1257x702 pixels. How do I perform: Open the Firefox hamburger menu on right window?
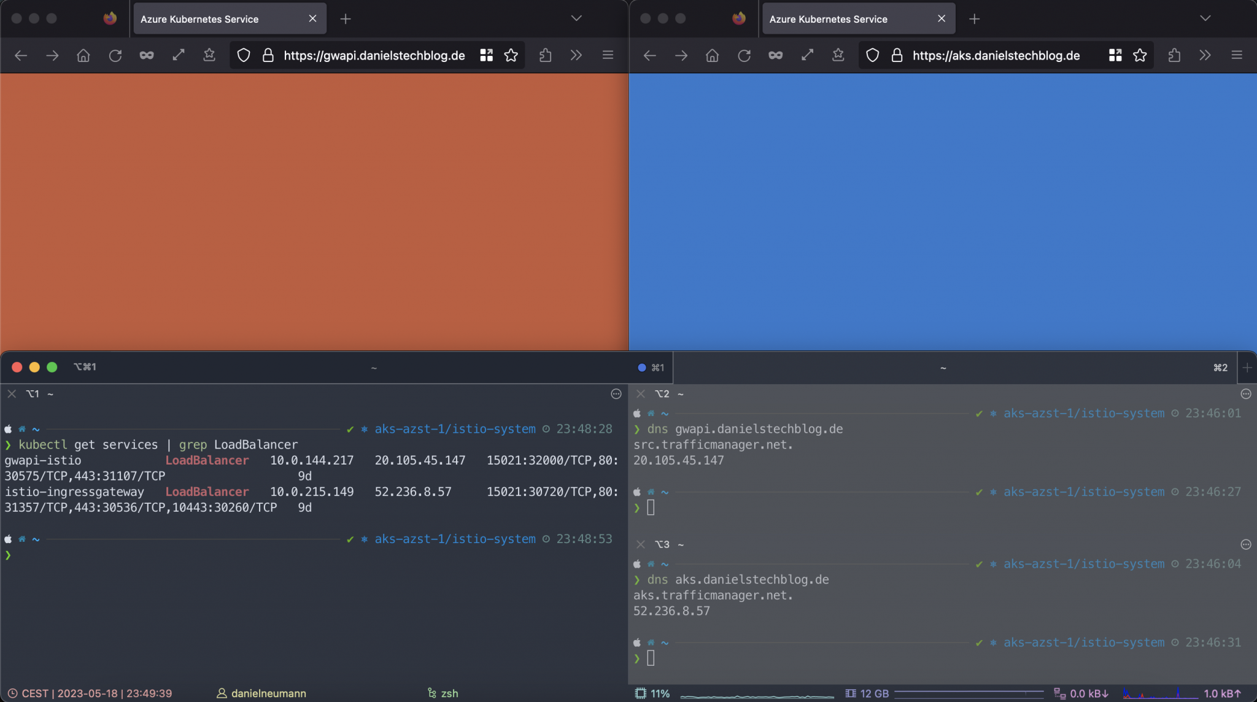pyautogui.click(x=1236, y=55)
